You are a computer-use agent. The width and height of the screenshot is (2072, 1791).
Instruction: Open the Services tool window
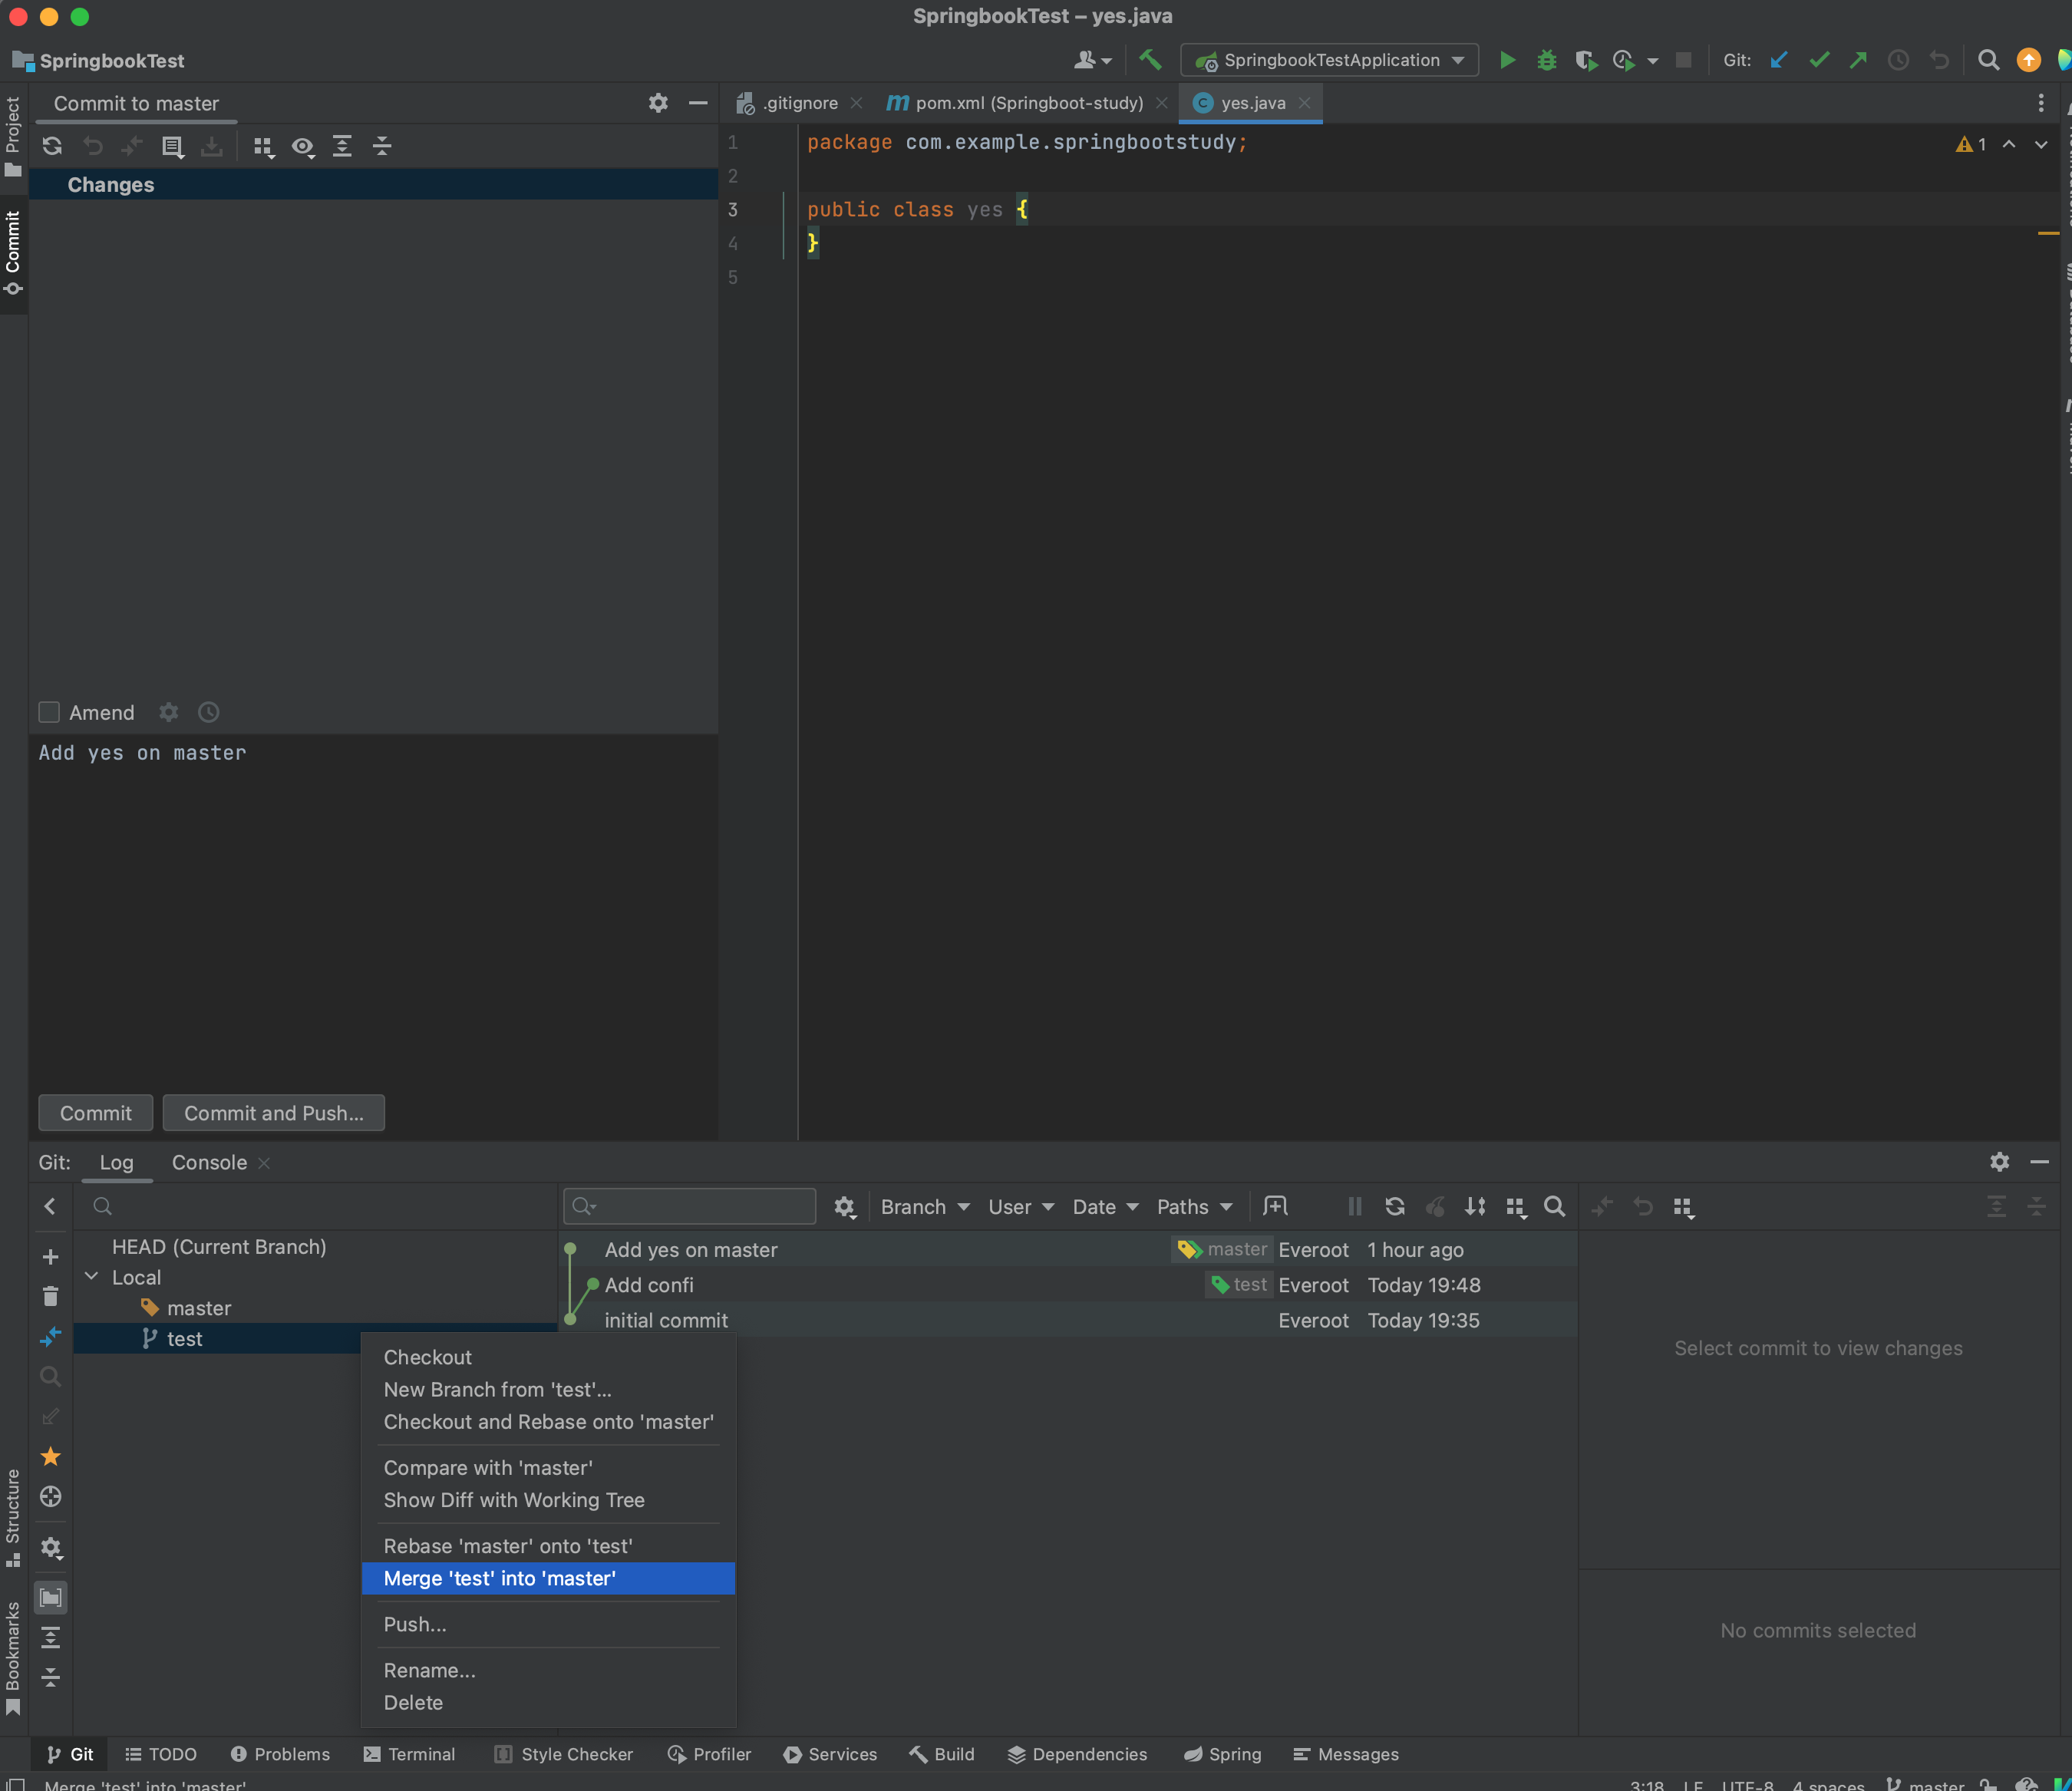830,1754
